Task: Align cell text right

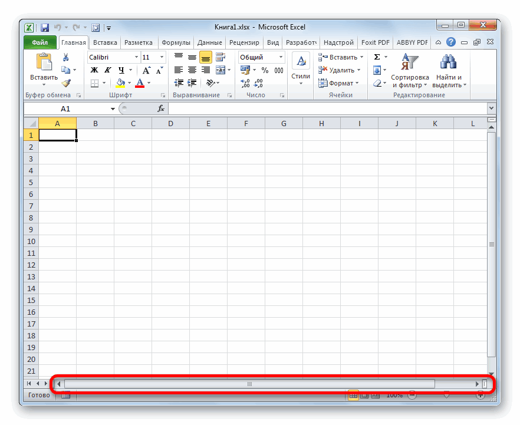Action: click(206, 70)
